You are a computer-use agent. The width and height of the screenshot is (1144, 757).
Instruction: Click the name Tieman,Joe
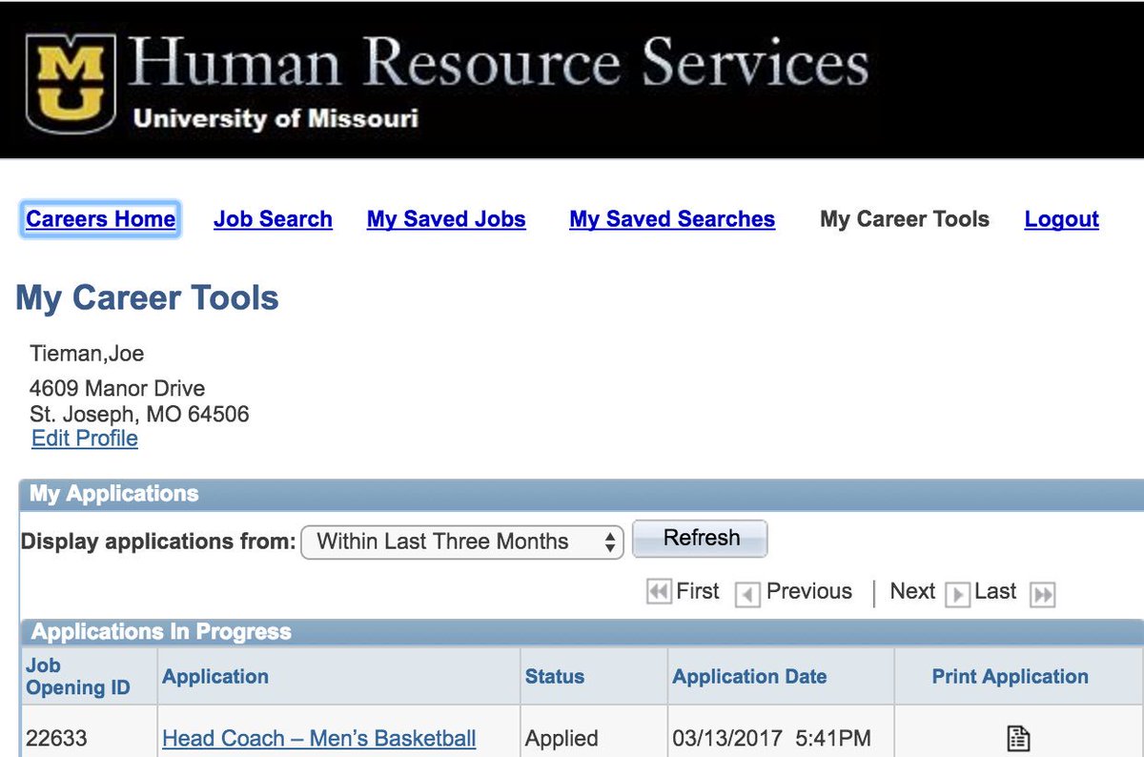87,355
